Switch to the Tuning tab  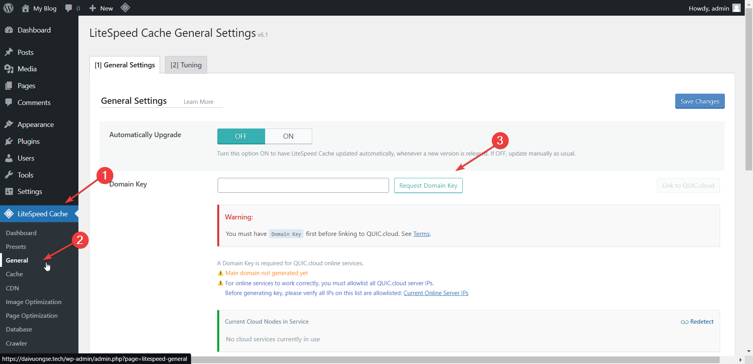(186, 65)
